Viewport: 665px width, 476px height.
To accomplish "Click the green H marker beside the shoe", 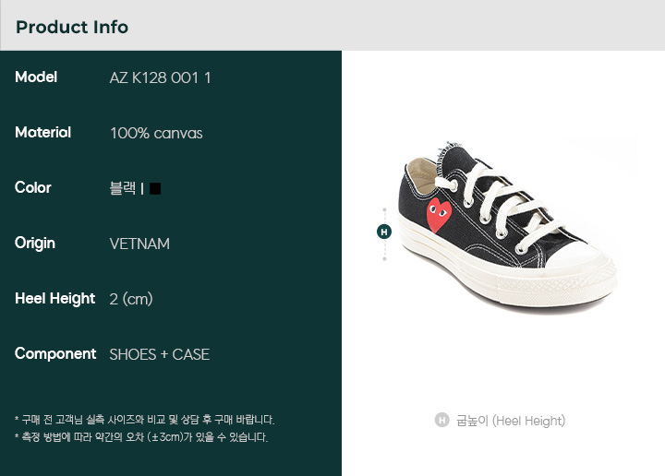I will 384,232.
